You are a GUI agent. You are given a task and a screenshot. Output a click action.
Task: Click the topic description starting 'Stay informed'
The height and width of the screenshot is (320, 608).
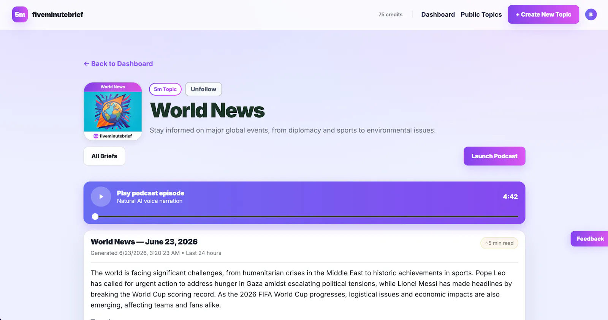293,130
